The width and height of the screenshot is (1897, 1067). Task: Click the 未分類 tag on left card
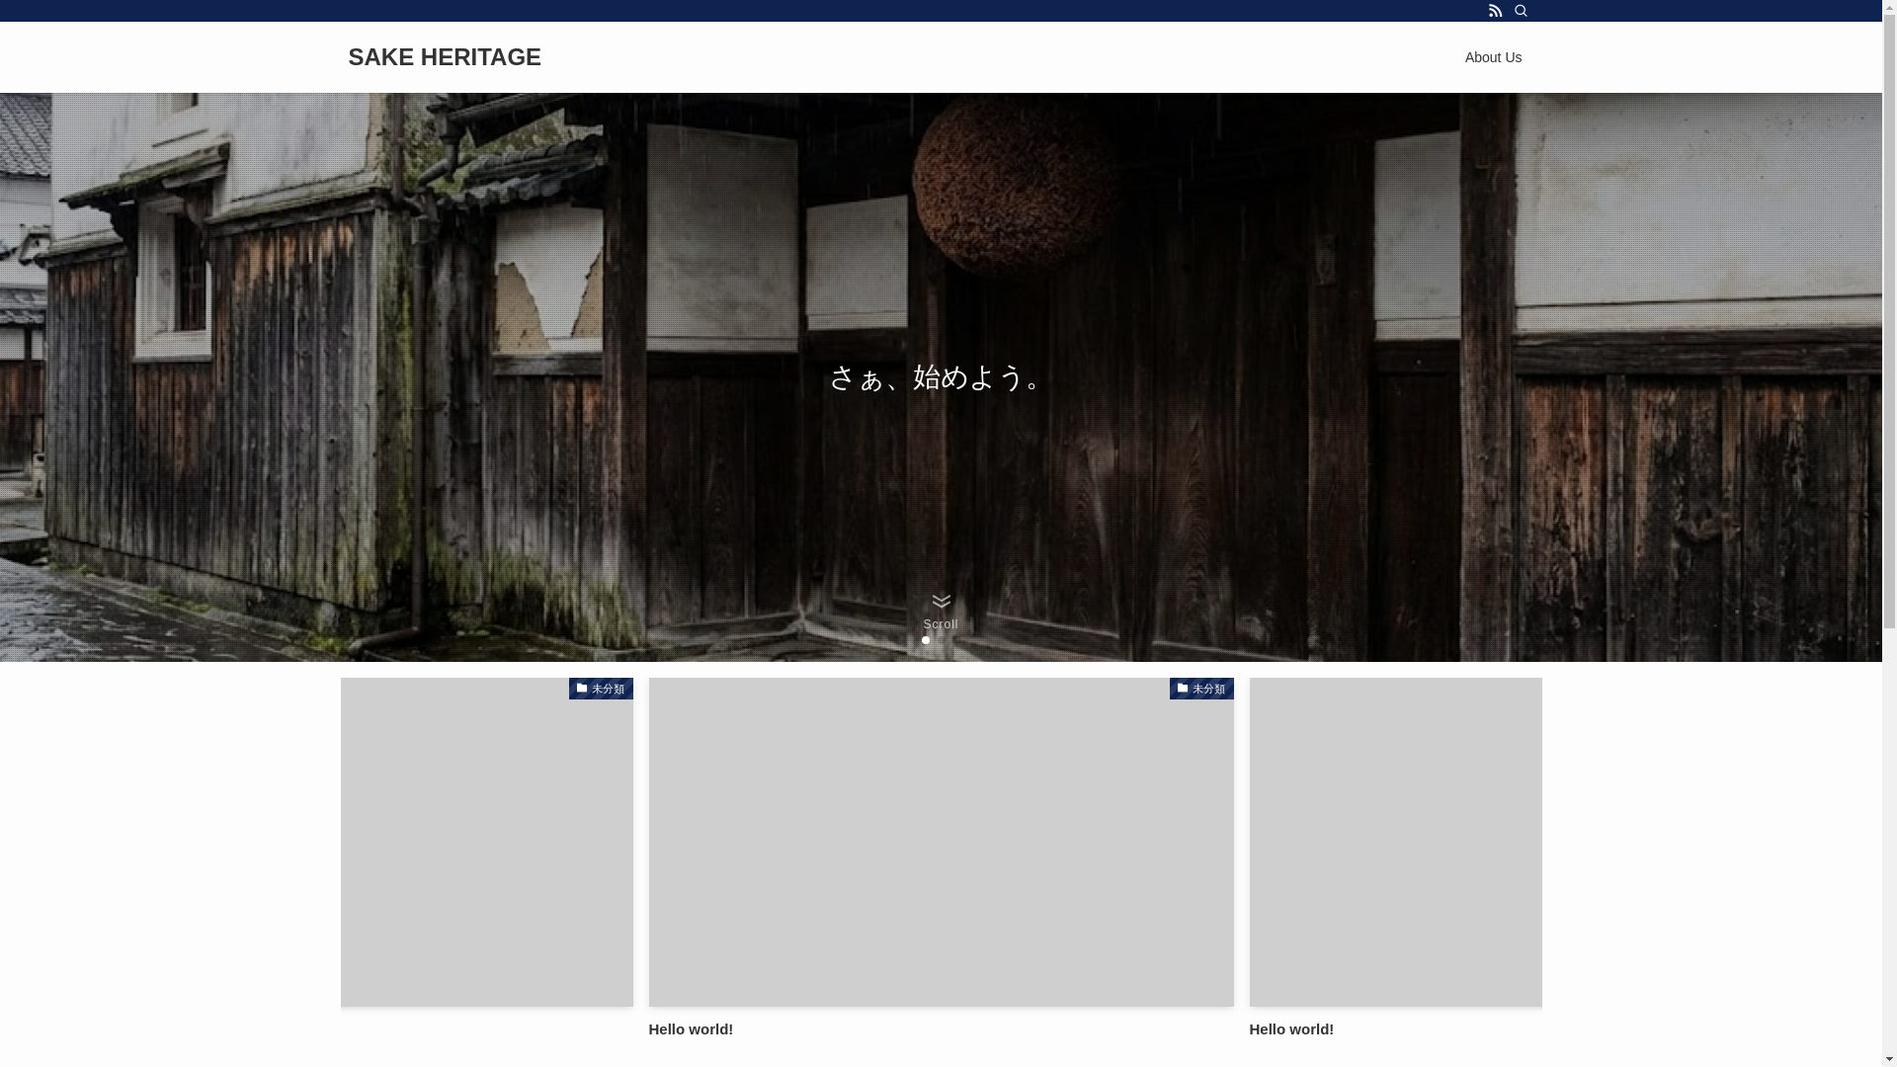tap(601, 689)
